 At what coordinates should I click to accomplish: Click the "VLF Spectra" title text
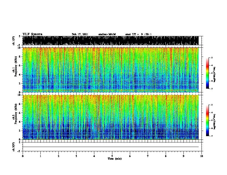32,34
